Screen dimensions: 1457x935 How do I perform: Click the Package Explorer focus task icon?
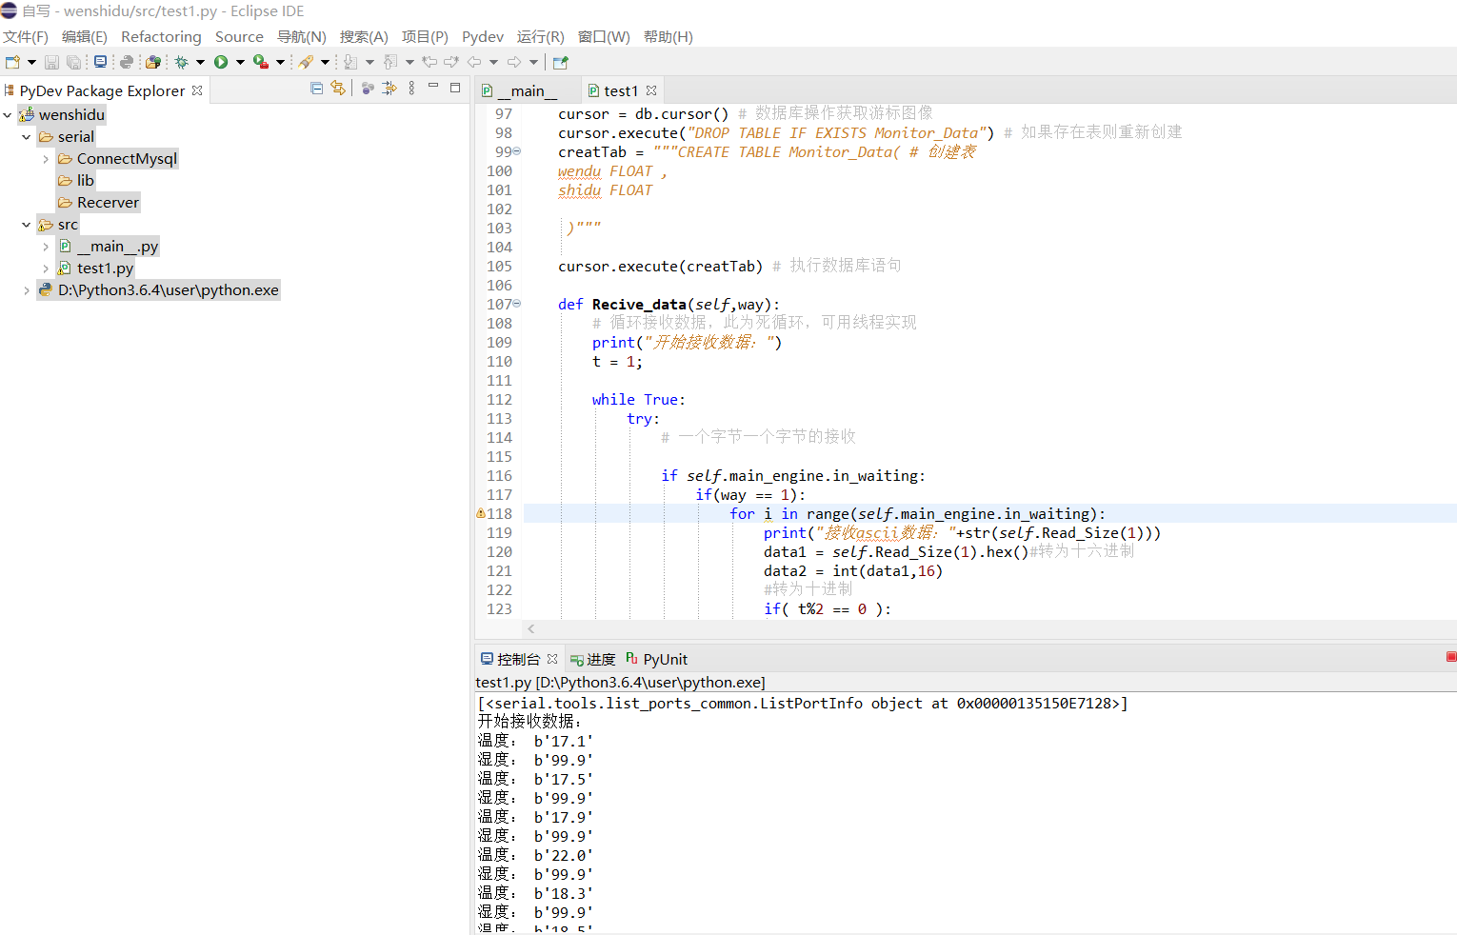point(389,88)
